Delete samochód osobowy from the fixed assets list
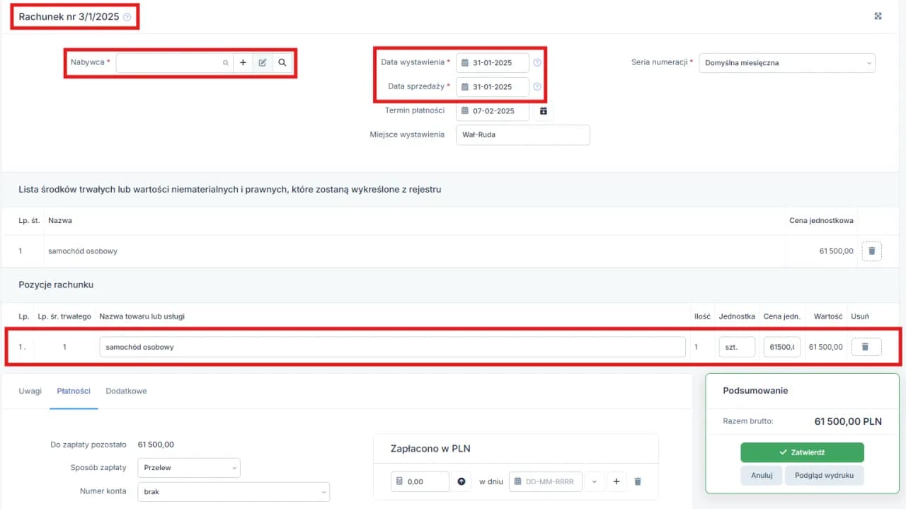The height and width of the screenshot is (509, 906). [871, 251]
